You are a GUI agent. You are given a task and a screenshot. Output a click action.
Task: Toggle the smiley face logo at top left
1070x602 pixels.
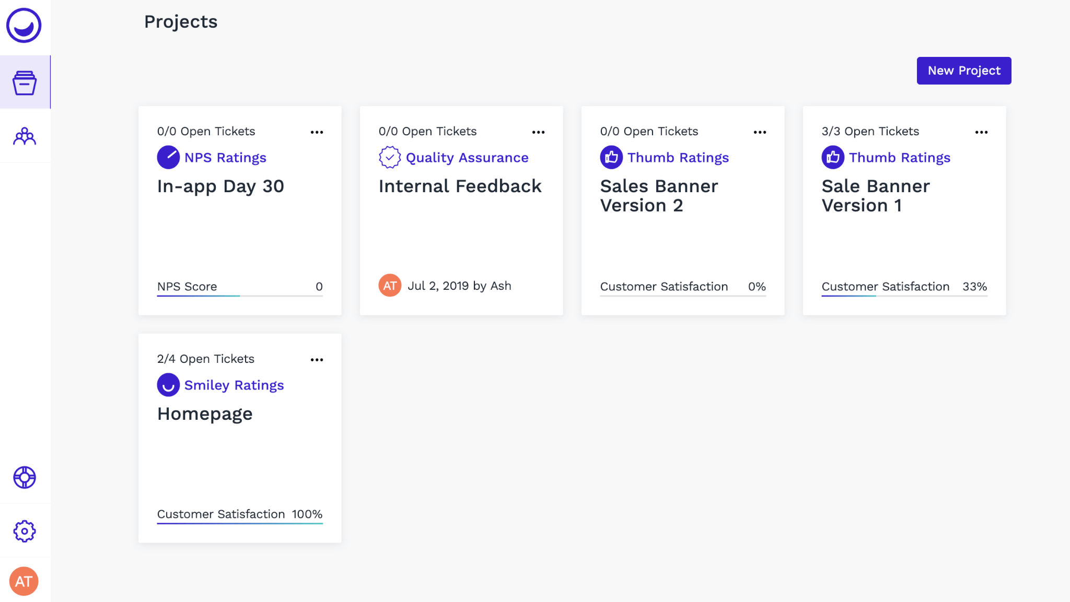click(24, 26)
